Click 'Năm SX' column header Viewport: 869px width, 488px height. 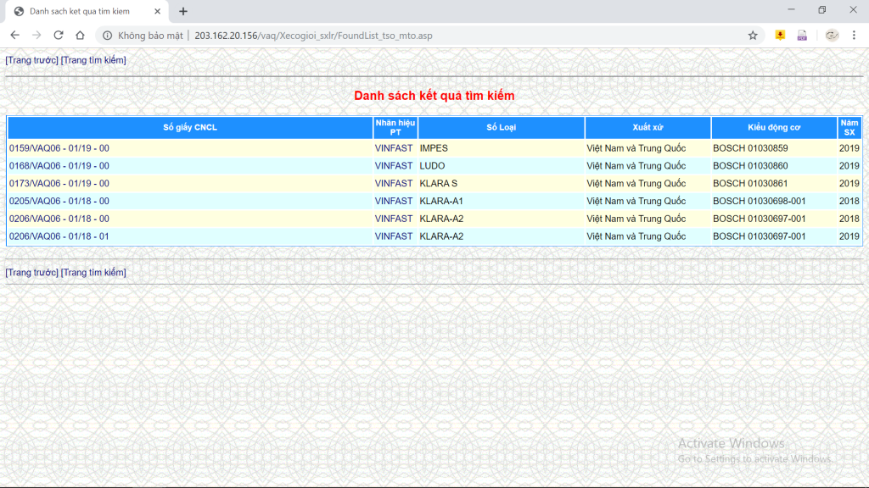(x=849, y=128)
